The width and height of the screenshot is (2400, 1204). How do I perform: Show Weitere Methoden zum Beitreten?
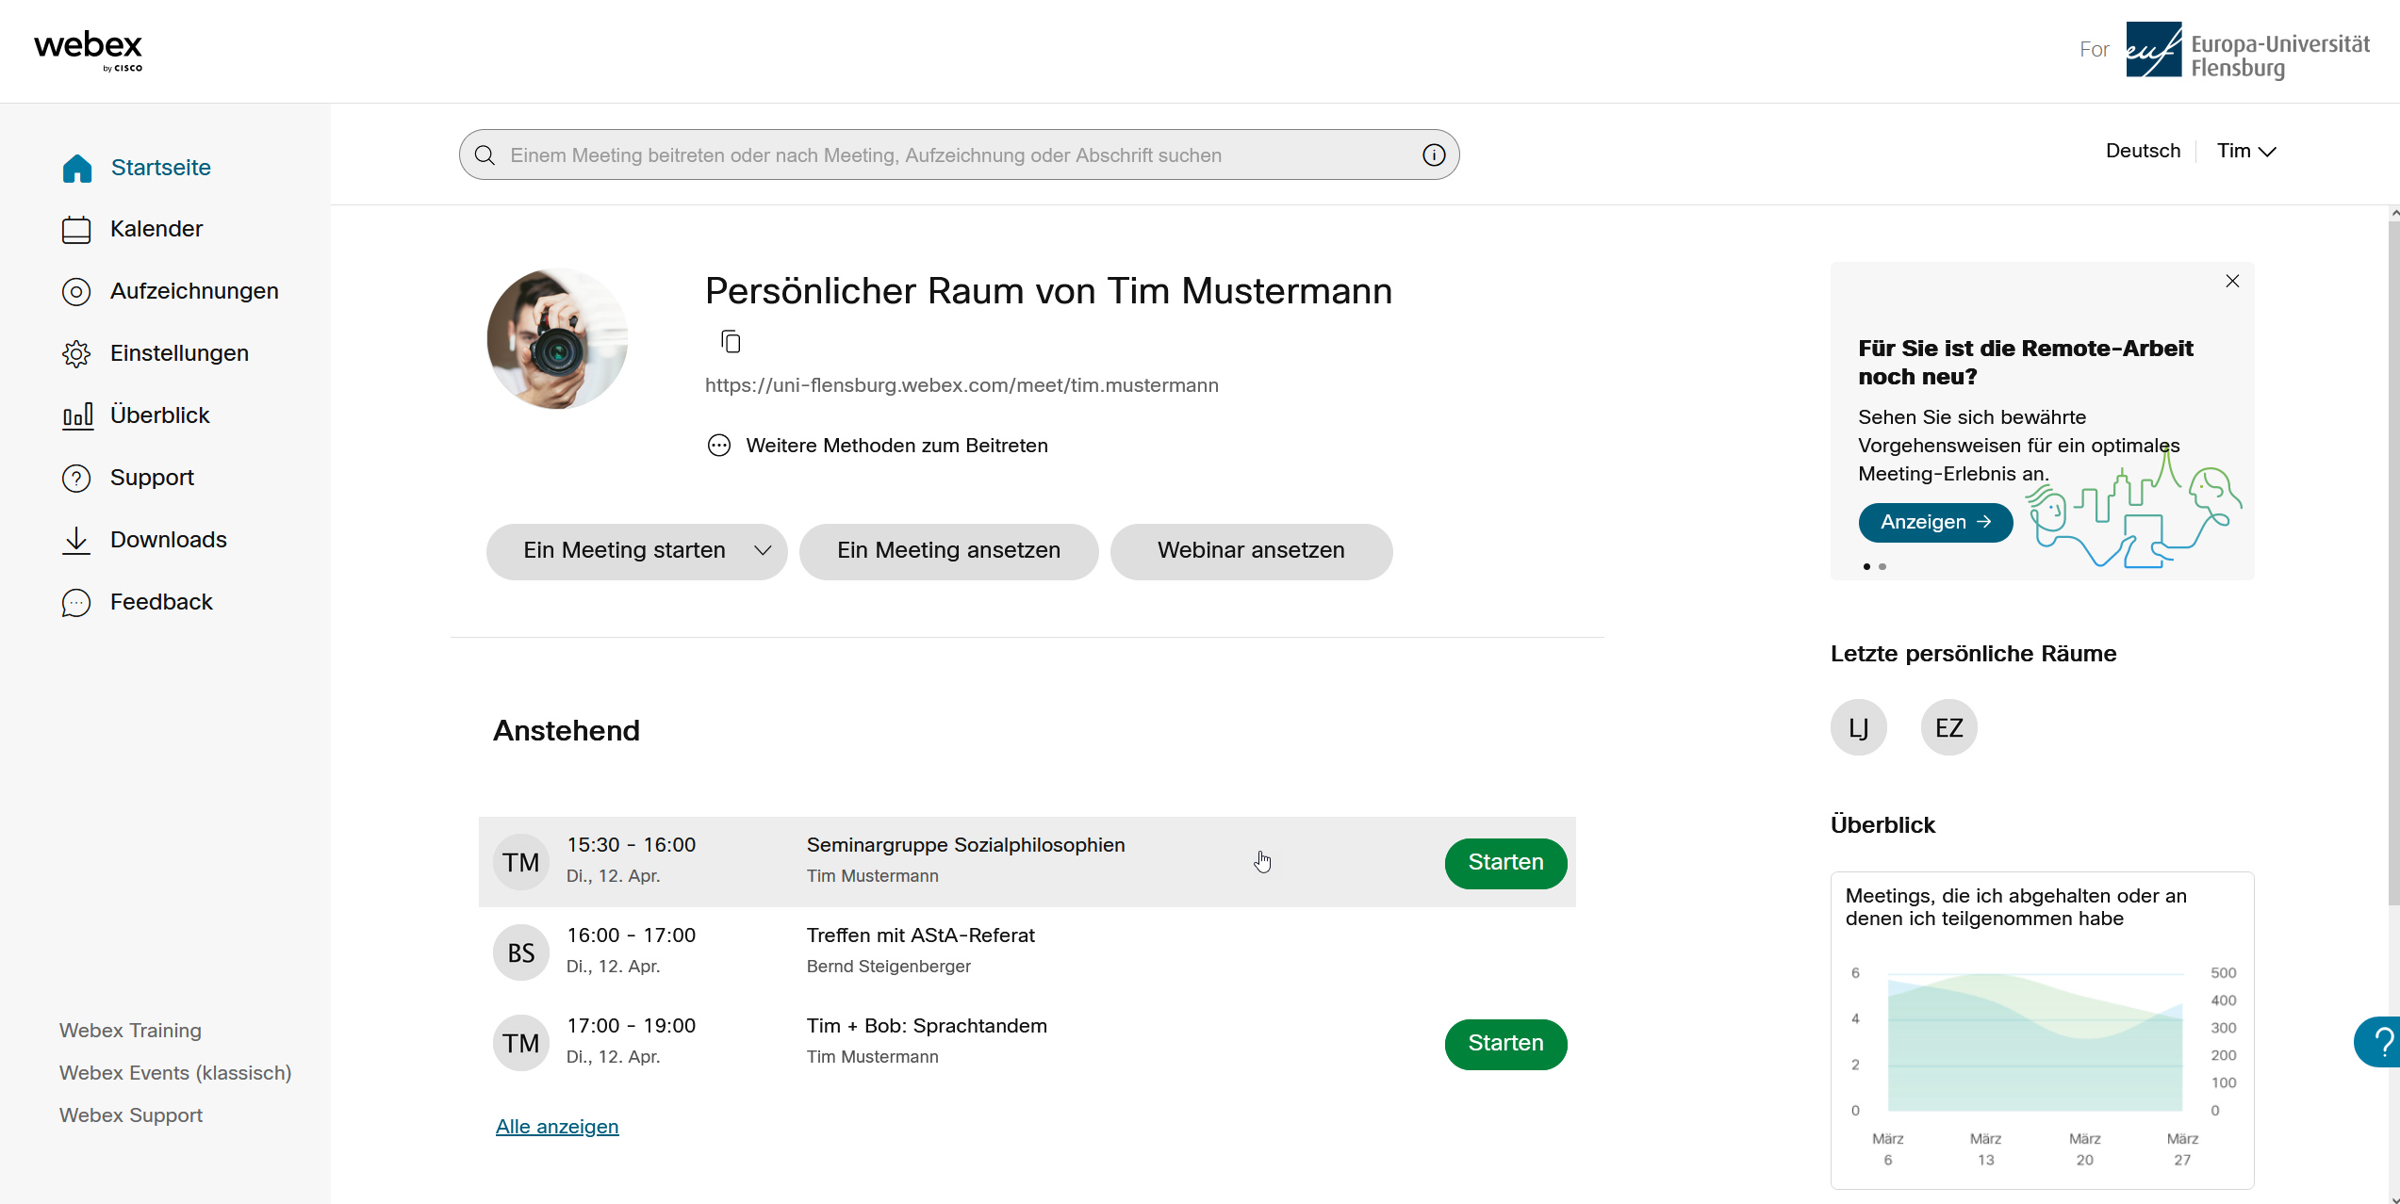point(896,446)
